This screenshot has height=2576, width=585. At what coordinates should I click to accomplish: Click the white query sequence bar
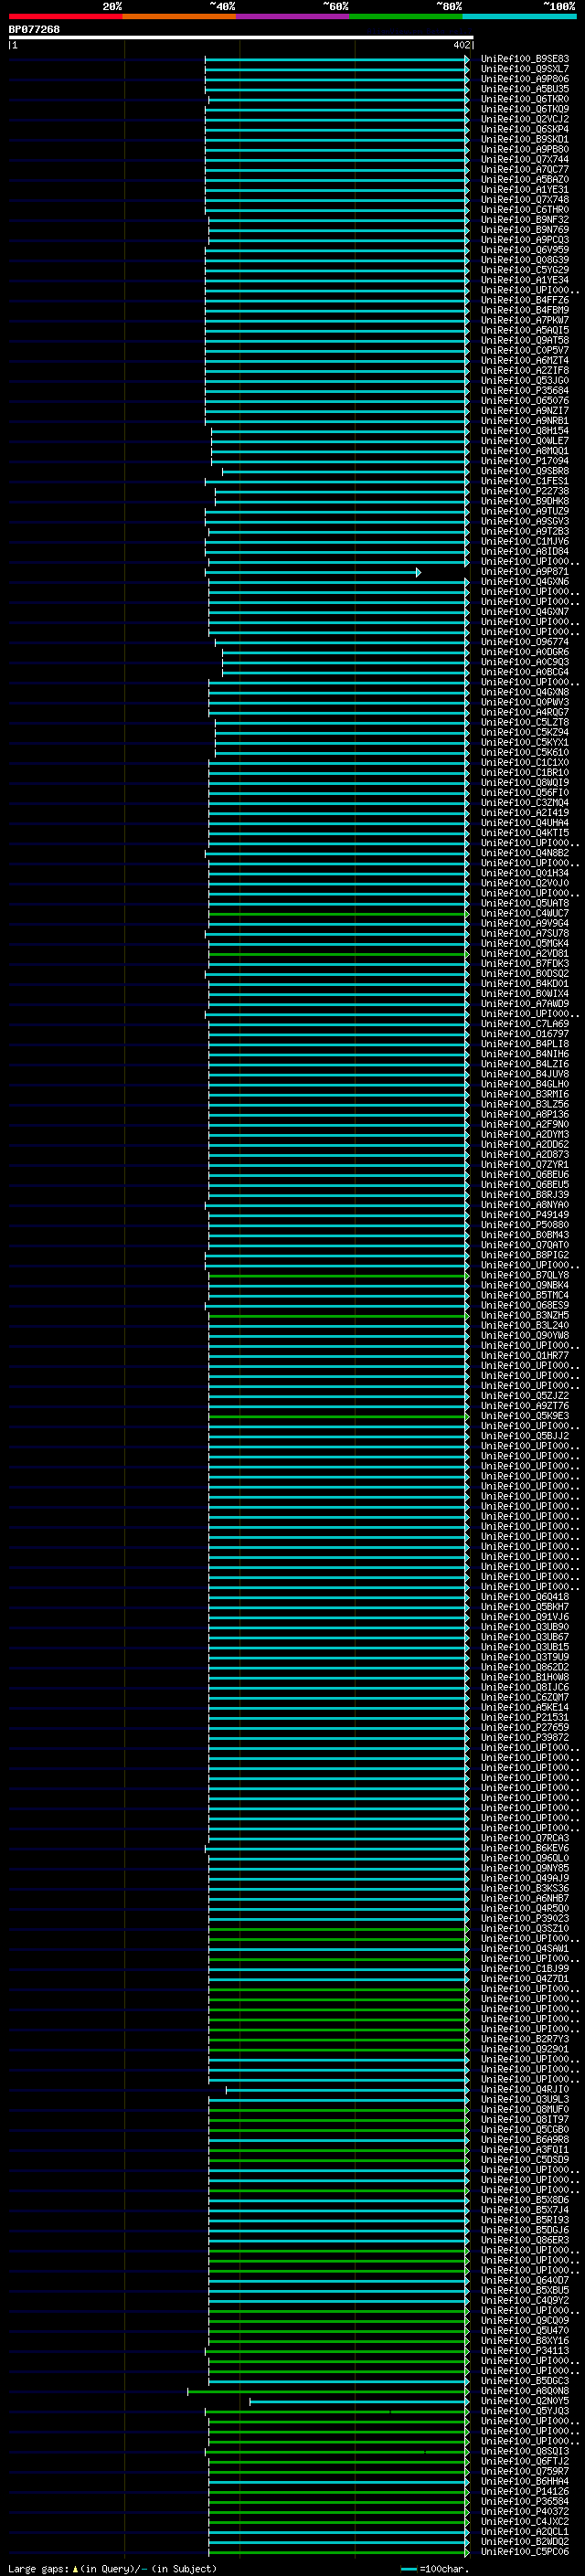pos(241,38)
